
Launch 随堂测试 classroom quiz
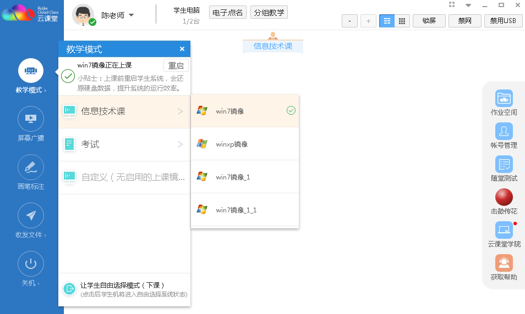[x=504, y=165]
